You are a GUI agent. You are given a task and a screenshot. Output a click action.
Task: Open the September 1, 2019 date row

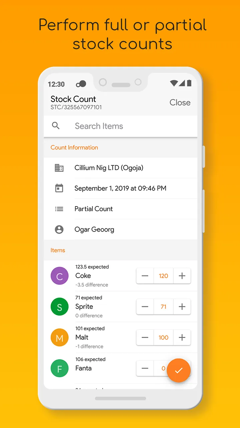[x=121, y=188]
